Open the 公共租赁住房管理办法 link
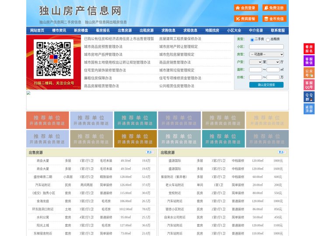This screenshot has width=315, height=236. pos(177,86)
